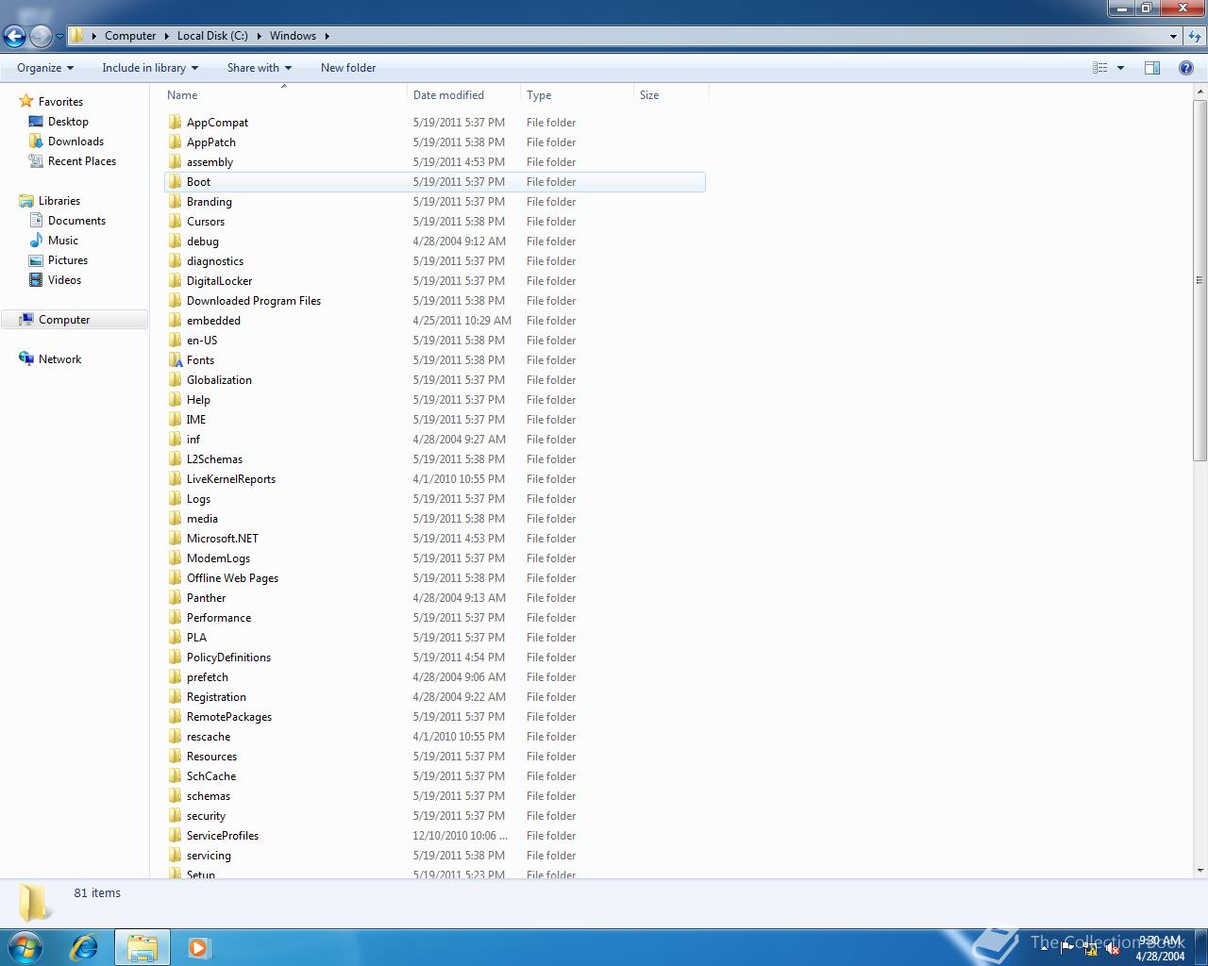Open Music library in navigation pane

63,241
